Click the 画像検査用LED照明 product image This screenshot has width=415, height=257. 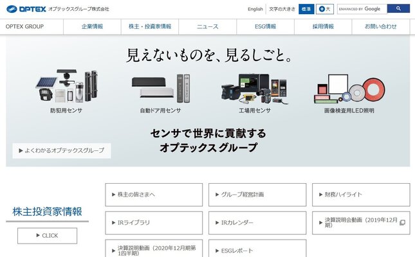tap(349, 89)
